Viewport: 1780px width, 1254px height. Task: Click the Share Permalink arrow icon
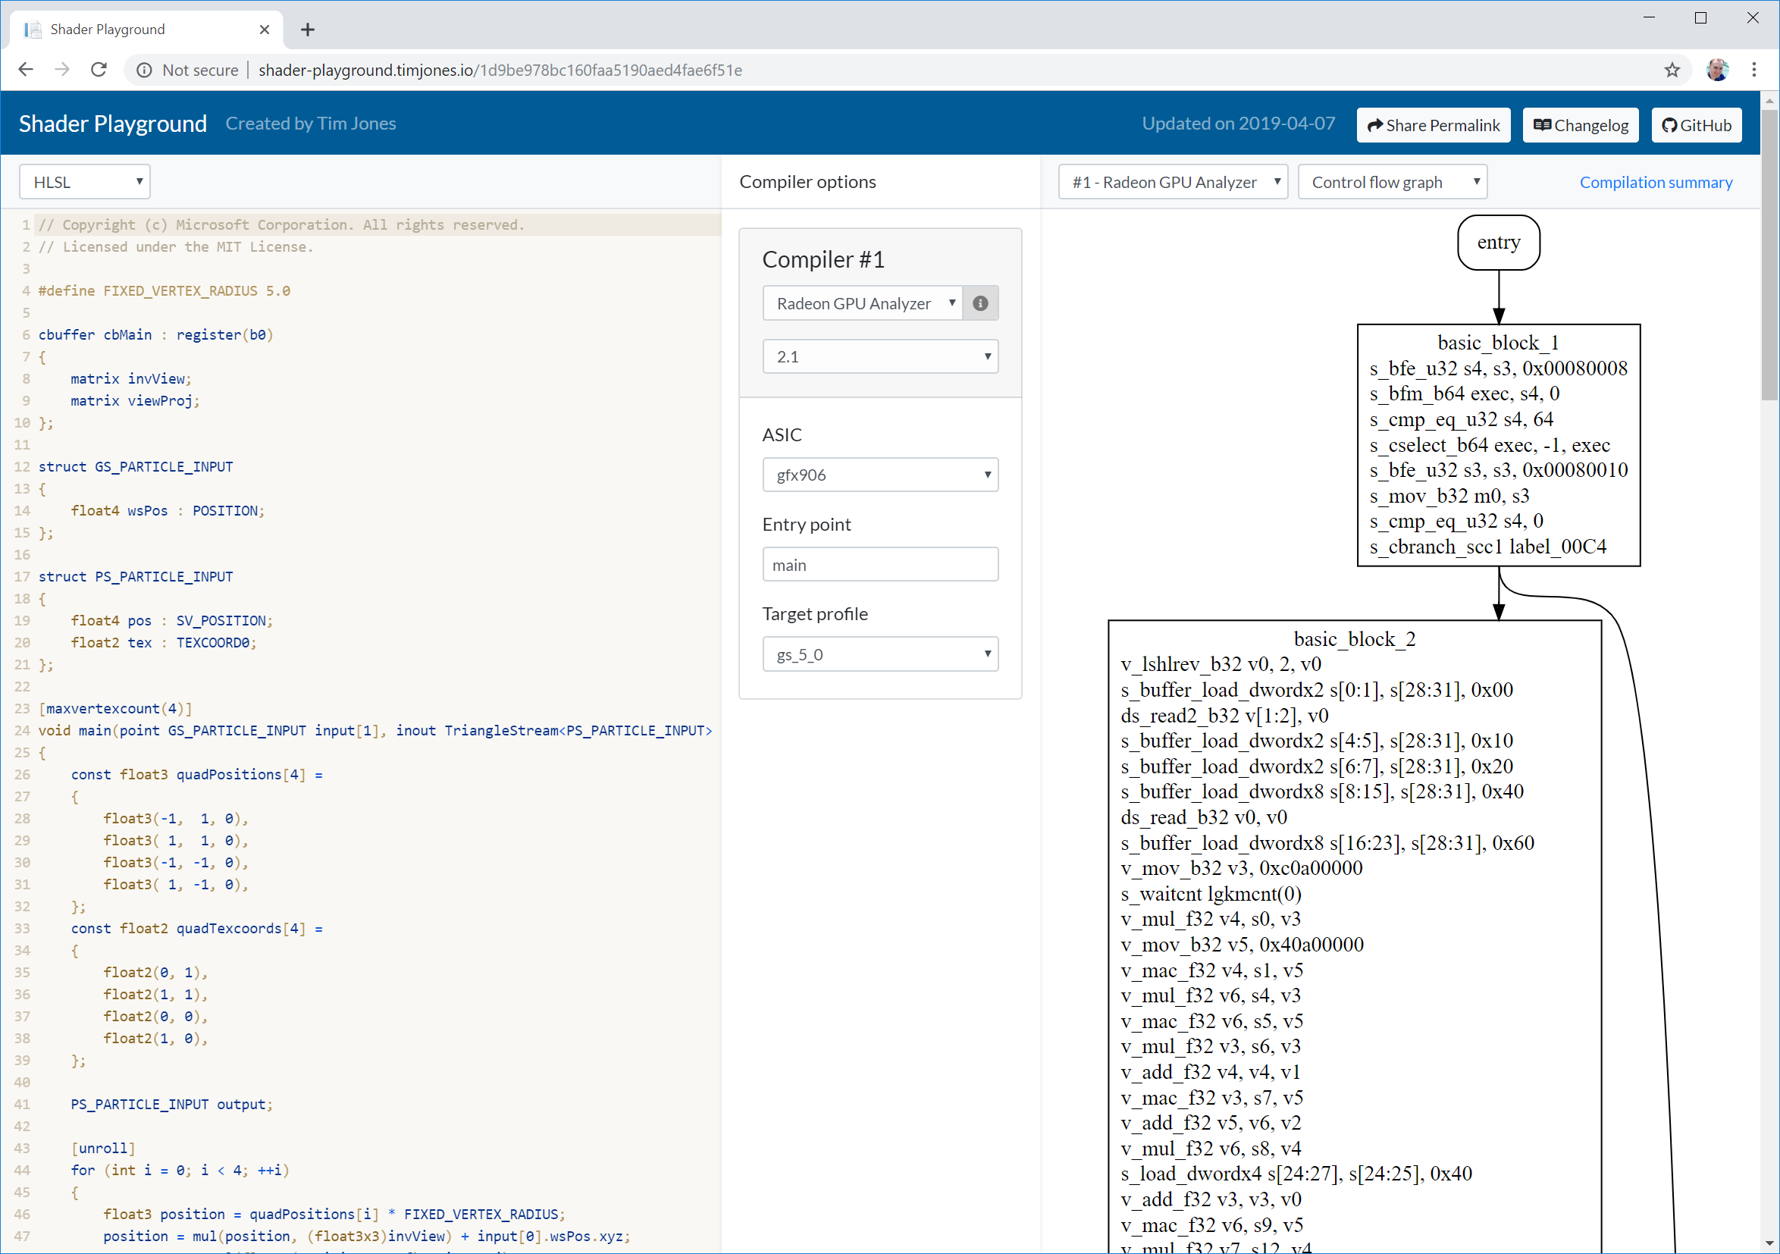pos(1377,125)
